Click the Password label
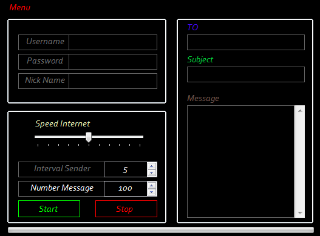This screenshot has height=236, width=320. point(45,61)
